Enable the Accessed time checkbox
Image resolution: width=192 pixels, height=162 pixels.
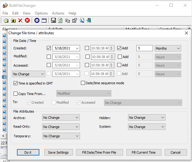[87, 65]
